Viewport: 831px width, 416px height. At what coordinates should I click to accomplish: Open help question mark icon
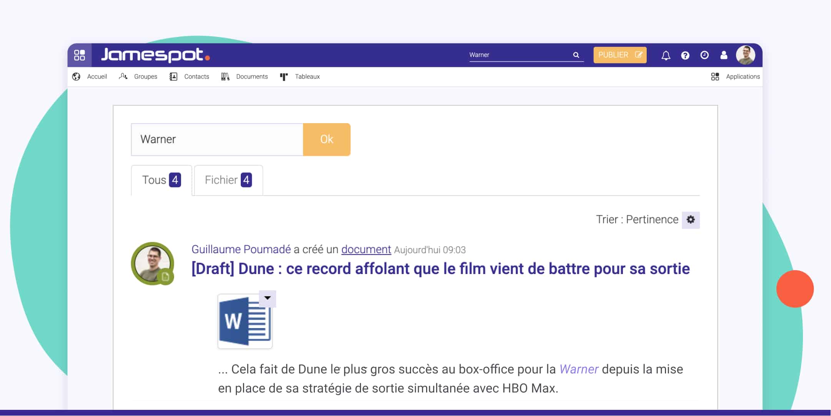(685, 55)
